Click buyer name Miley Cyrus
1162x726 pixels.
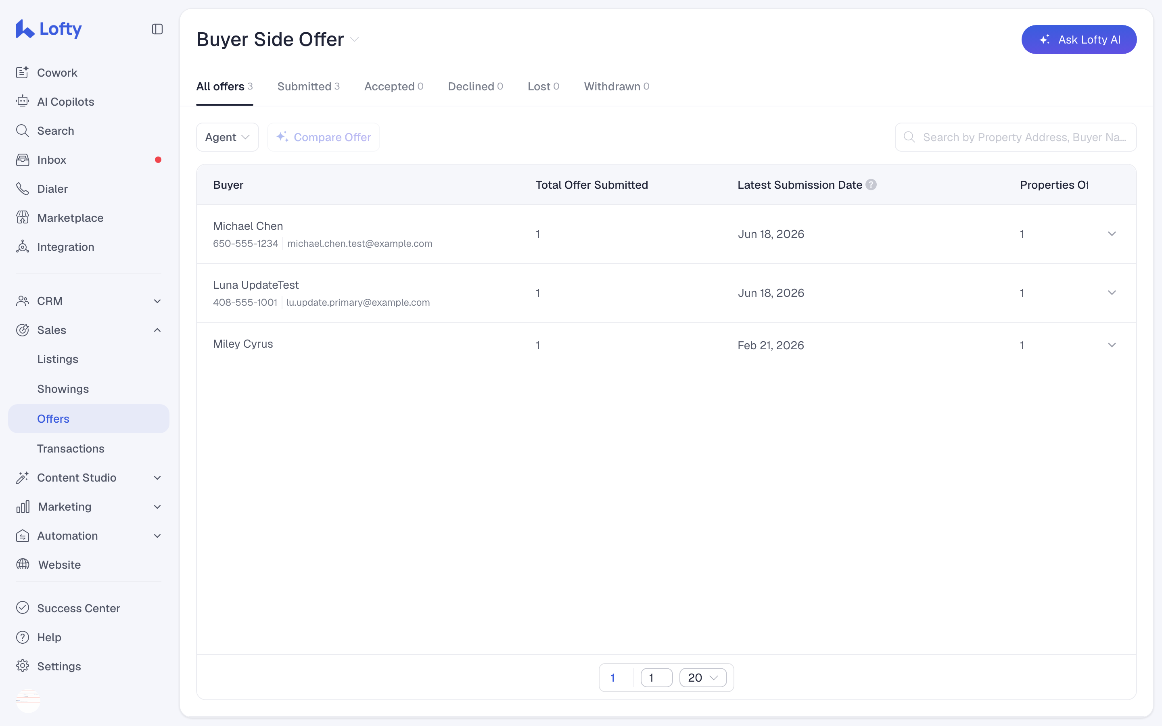pos(243,344)
